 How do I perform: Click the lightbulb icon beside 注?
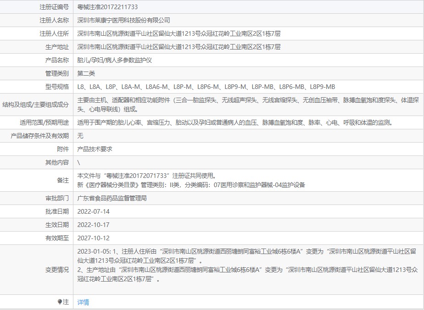click(60, 302)
